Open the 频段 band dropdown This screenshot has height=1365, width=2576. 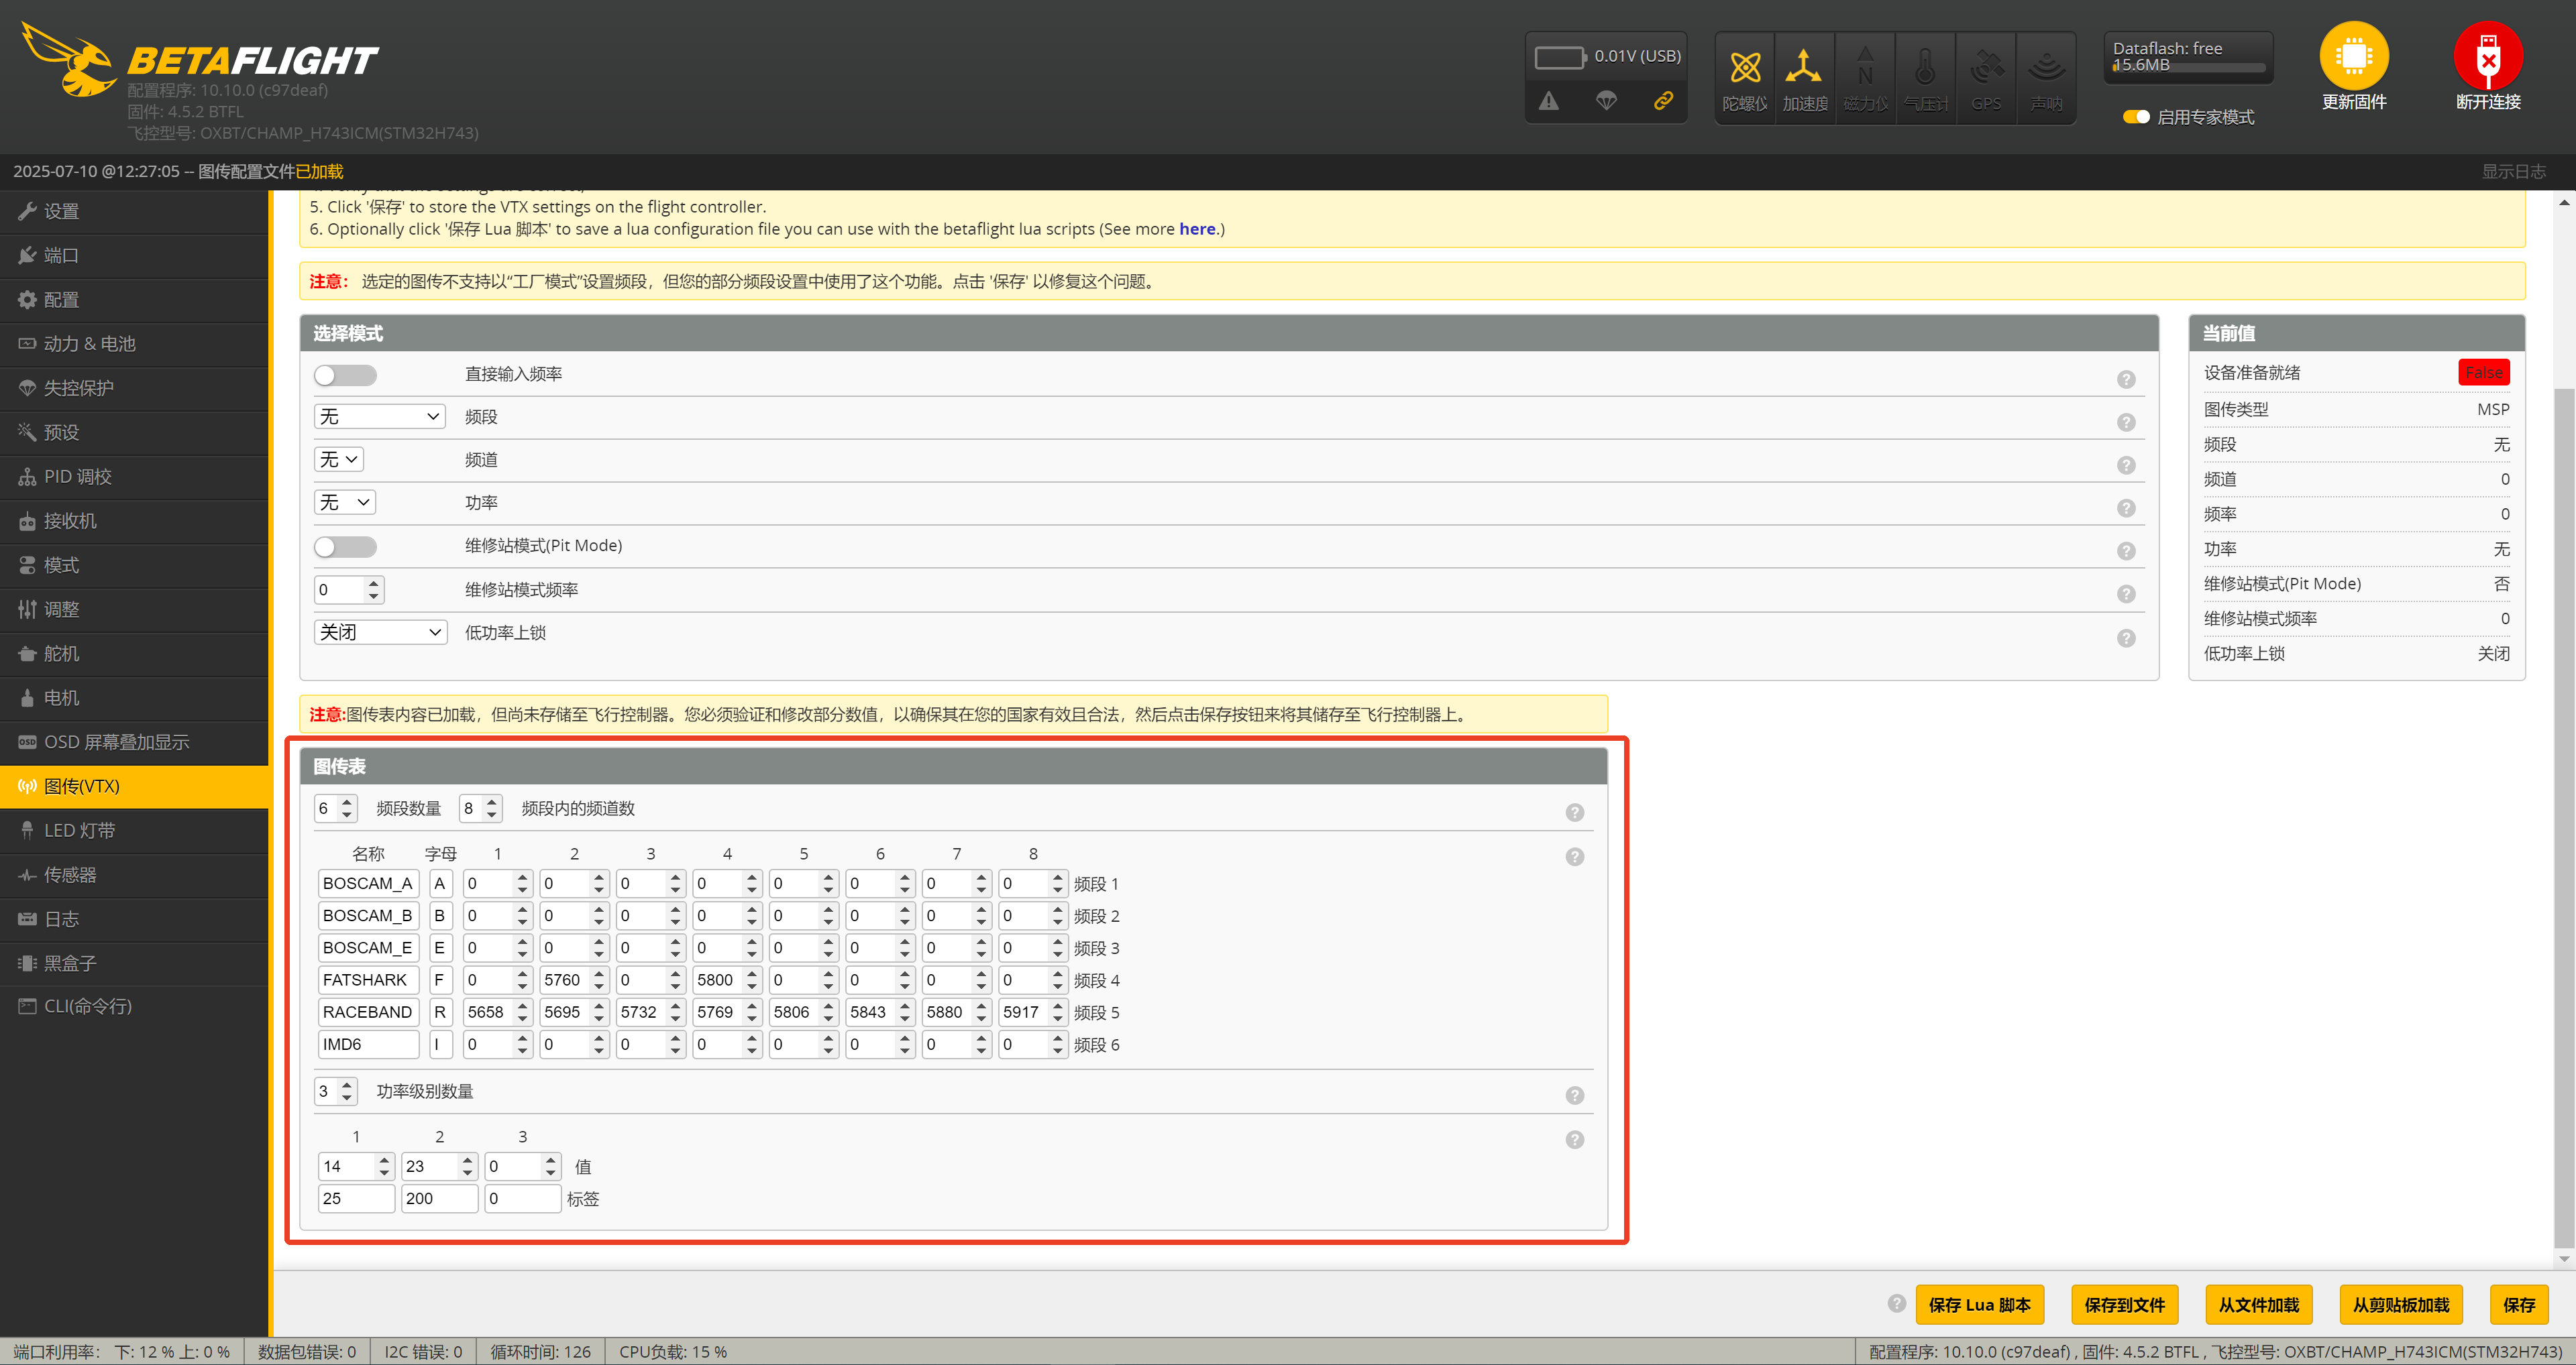(x=379, y=417)
